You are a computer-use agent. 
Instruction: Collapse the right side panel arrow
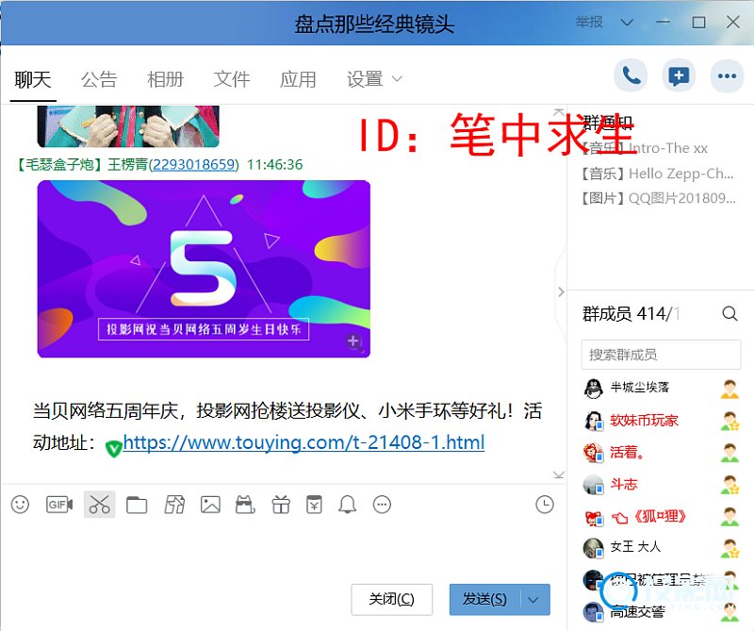561,291
